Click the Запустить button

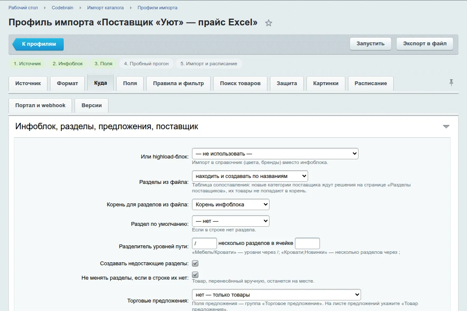click(x=370, y=44)
